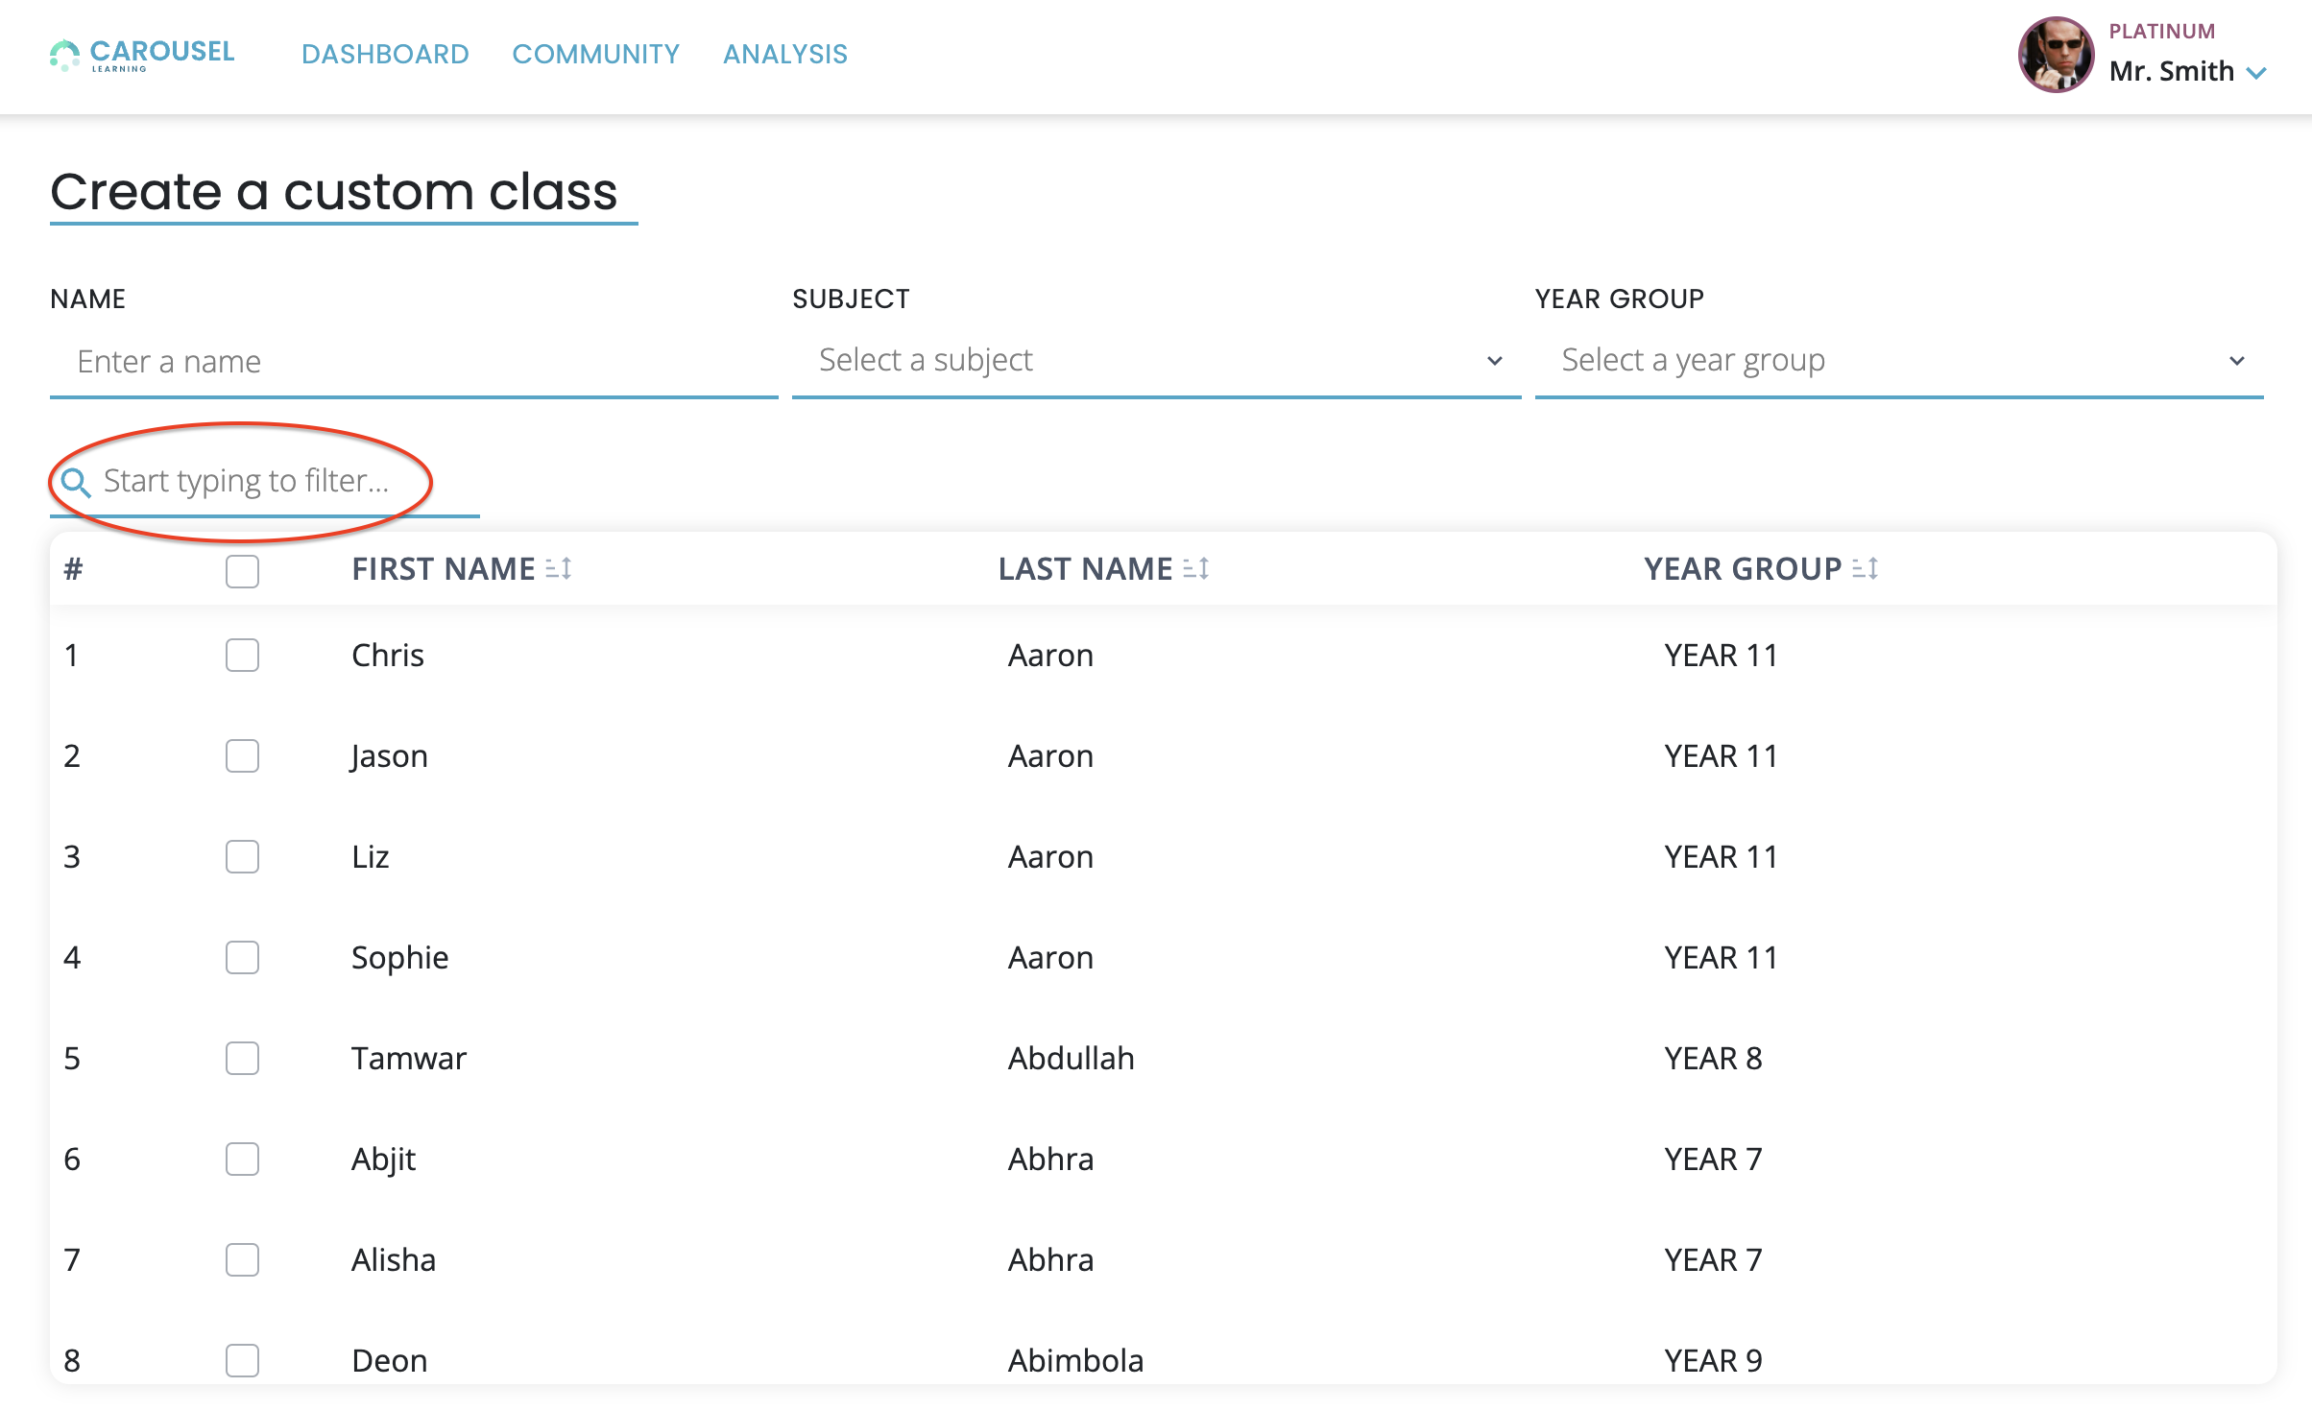
Task: Check the box for Tamwar Abdullah
Action: click(242, 1059)
